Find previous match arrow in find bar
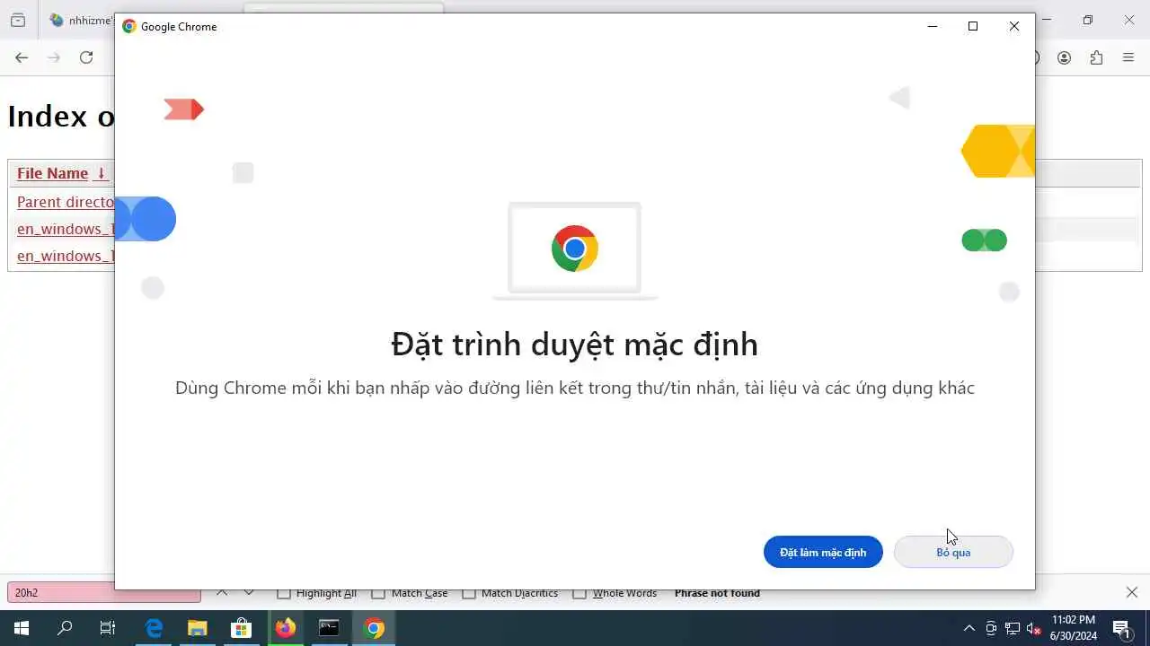This screenshot has width=1150, height=646. pos(222,592)
